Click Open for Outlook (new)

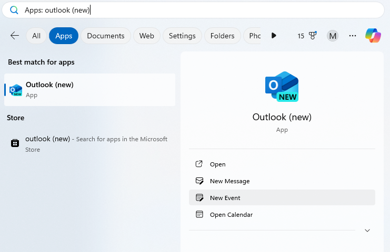coord(282,164)
